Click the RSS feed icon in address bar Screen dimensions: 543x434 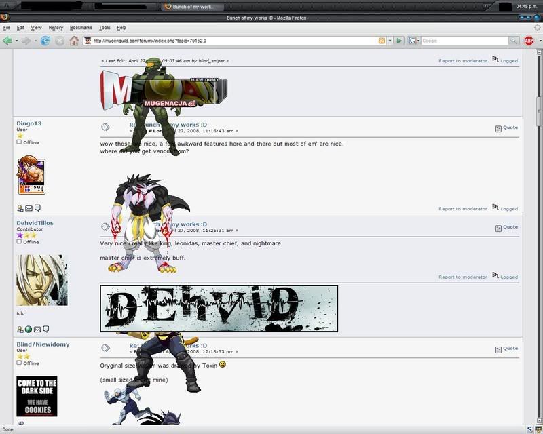tap(382, 41)
